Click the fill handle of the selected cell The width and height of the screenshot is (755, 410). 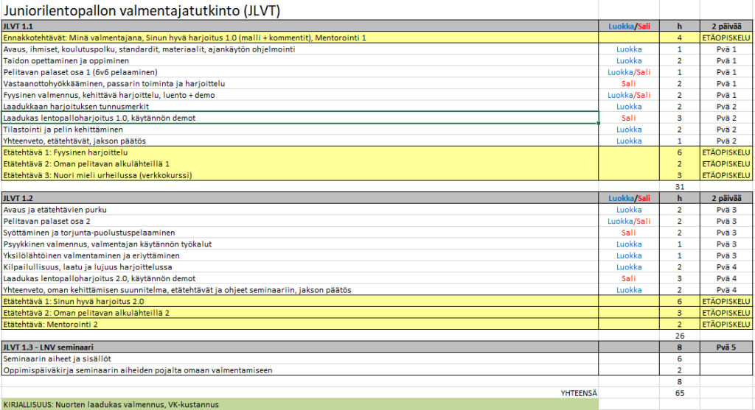click(x=599, y=123)
